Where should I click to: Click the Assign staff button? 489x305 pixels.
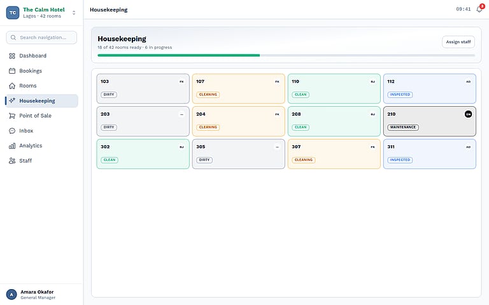pos(458,42)
